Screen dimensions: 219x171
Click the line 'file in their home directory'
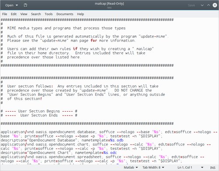tap(73, 53)
